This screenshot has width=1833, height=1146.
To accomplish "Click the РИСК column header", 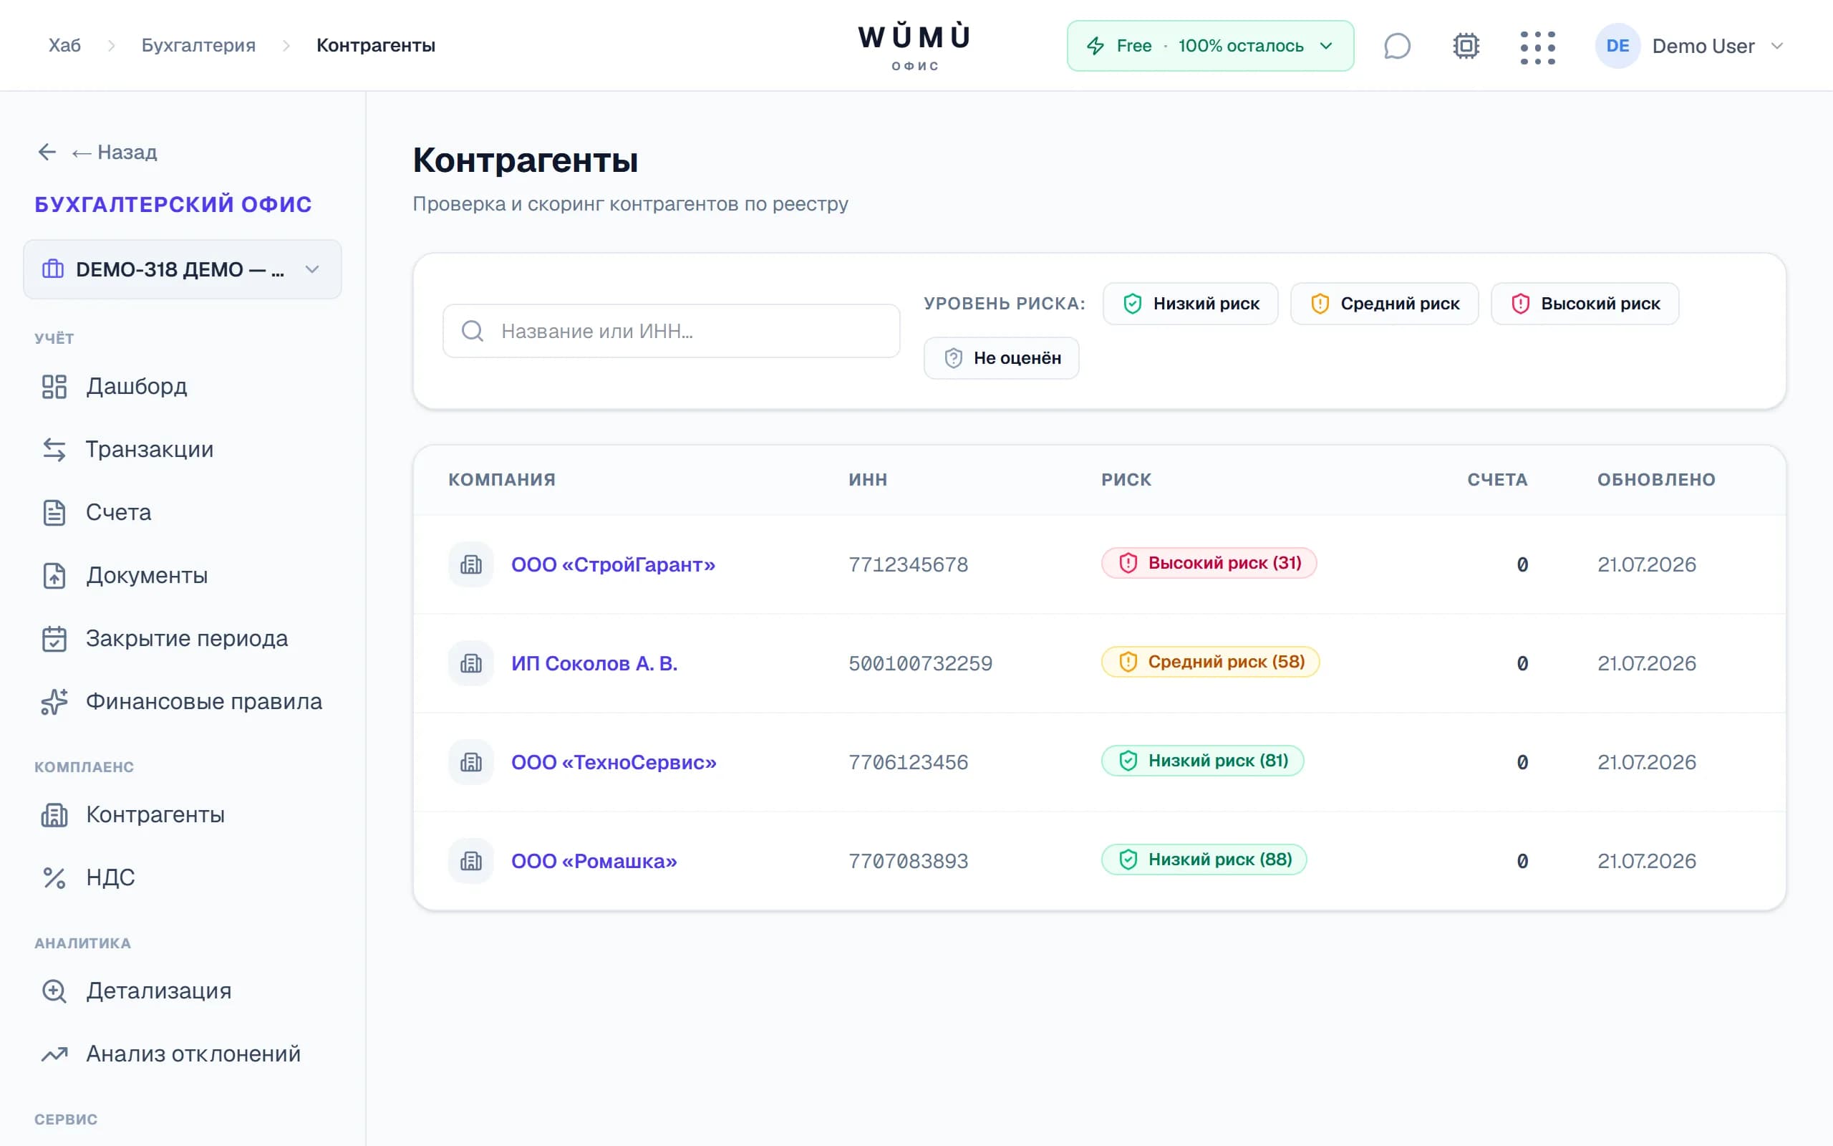I will point(1126,480).
